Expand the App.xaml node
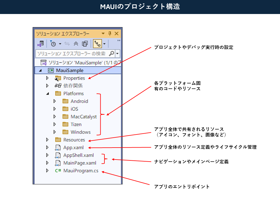The image size is (280, 210). [47, 147]
